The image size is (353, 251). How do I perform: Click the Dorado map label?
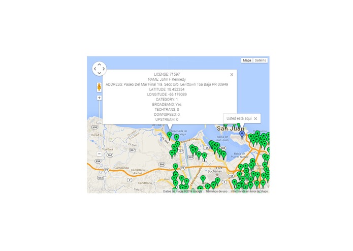click(96, 135)
